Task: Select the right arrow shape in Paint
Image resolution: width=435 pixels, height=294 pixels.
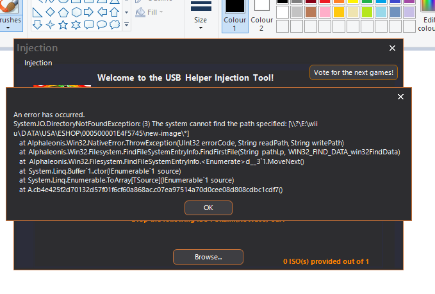Action: point(89,12)
